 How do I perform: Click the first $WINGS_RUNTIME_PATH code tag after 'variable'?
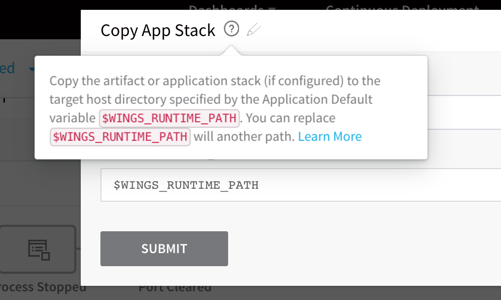[x=169, y=118]
